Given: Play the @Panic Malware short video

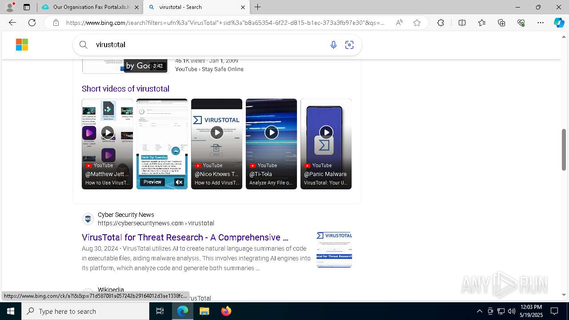Looking at the screenshot, I should pyautogui.click(x=326, y=144).
